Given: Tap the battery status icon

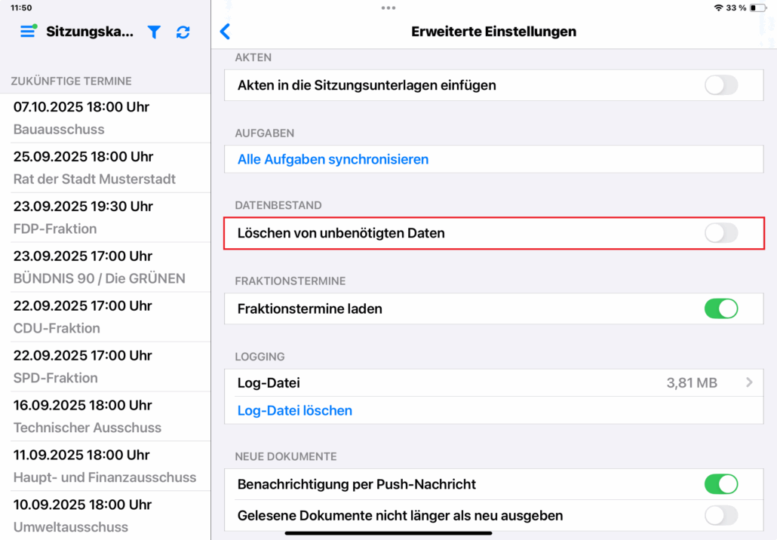Looking at the screenshot, I should pos(757,8).
